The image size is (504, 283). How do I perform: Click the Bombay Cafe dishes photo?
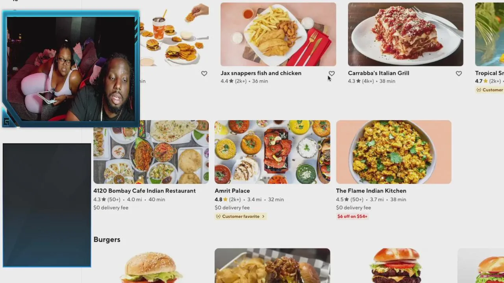151,152
